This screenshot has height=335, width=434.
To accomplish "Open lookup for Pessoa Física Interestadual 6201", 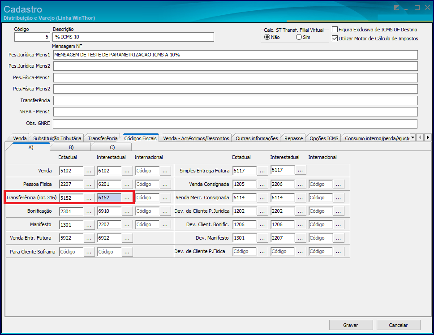I will [127, 184].
